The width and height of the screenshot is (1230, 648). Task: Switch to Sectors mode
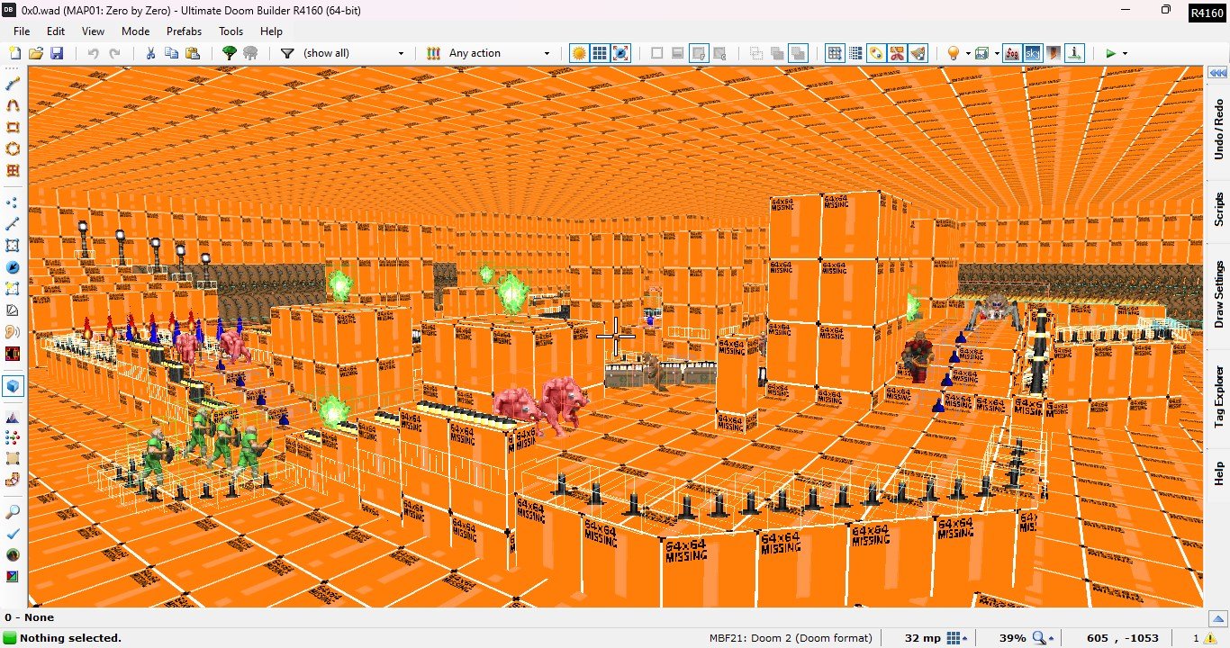click(x=13, y=246)
